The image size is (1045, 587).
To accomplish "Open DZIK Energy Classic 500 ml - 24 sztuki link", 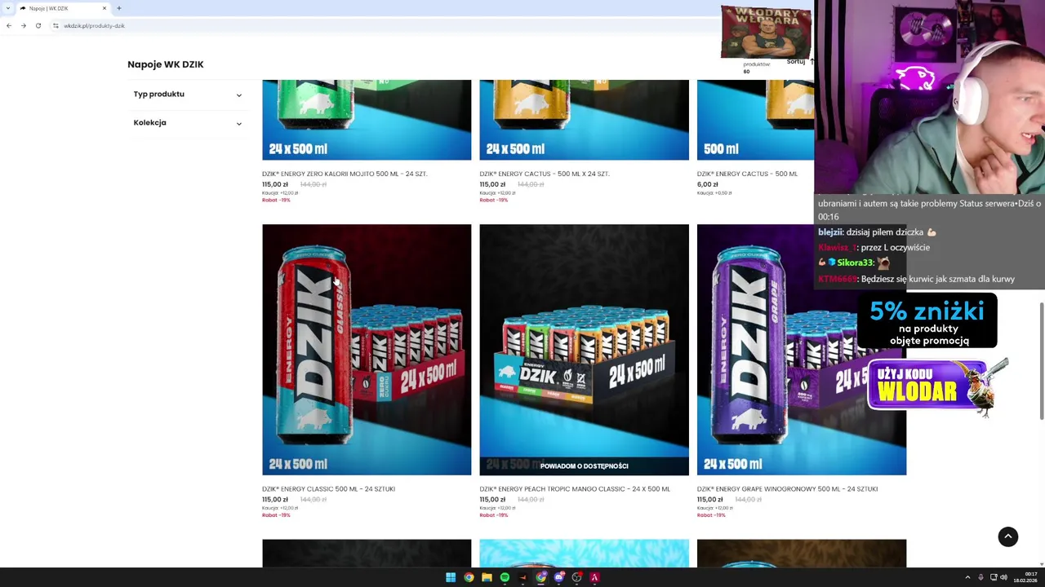I will 328,489.
